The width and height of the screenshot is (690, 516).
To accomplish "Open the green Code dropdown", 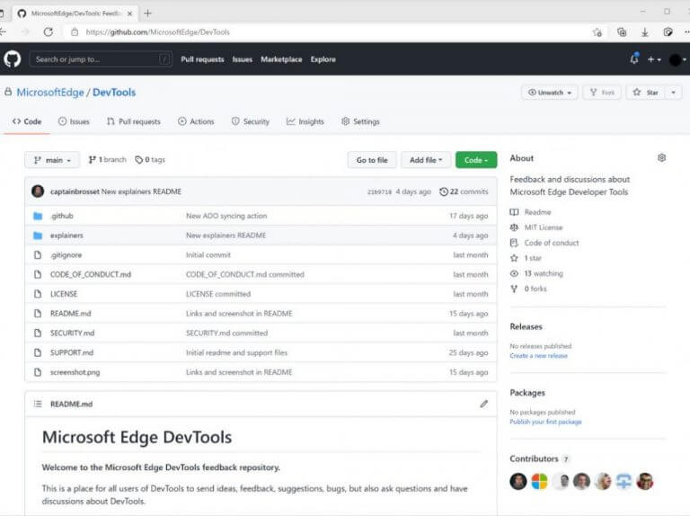I will click(476, 160).
